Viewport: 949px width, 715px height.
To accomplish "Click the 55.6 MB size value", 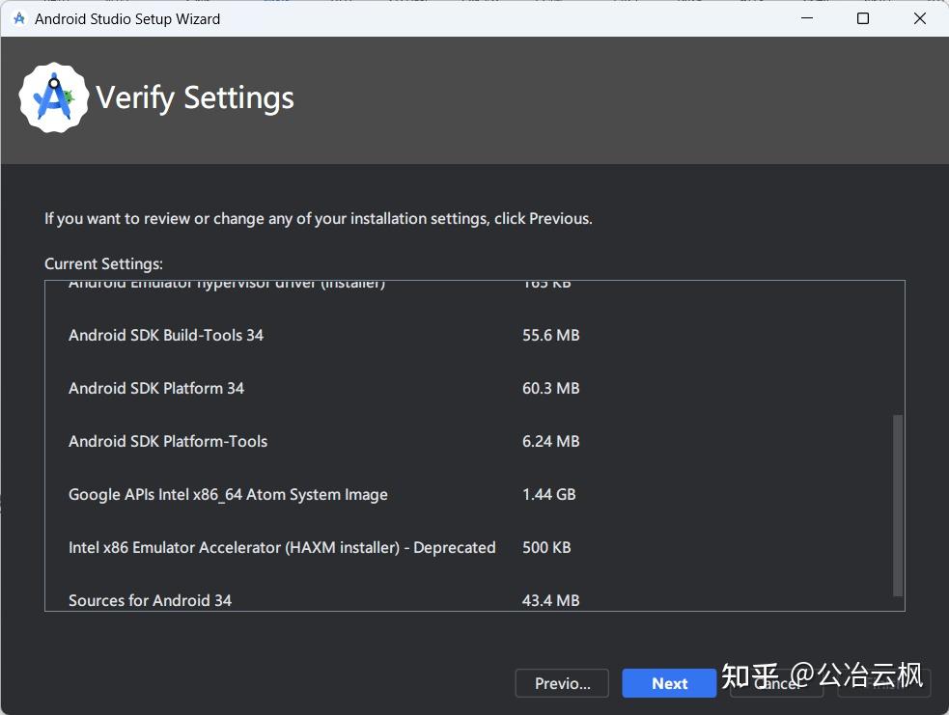I will pos(550,335).
